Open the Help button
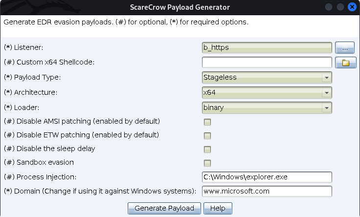The width and height of the screenshot is (360, 217). point(218,208)
